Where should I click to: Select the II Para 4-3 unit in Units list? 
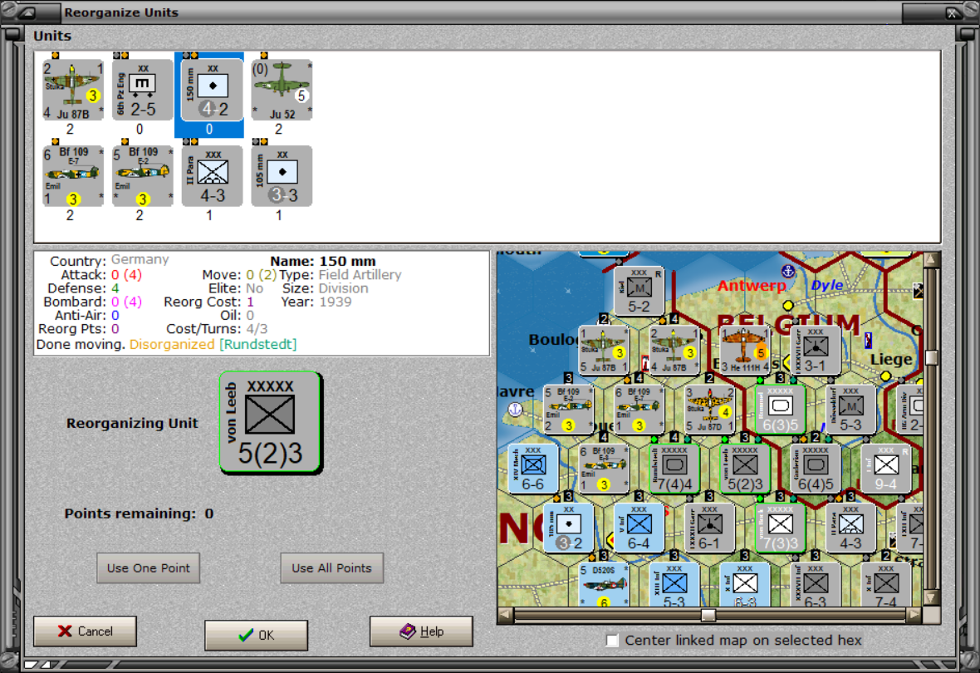(x=212, y=176)
